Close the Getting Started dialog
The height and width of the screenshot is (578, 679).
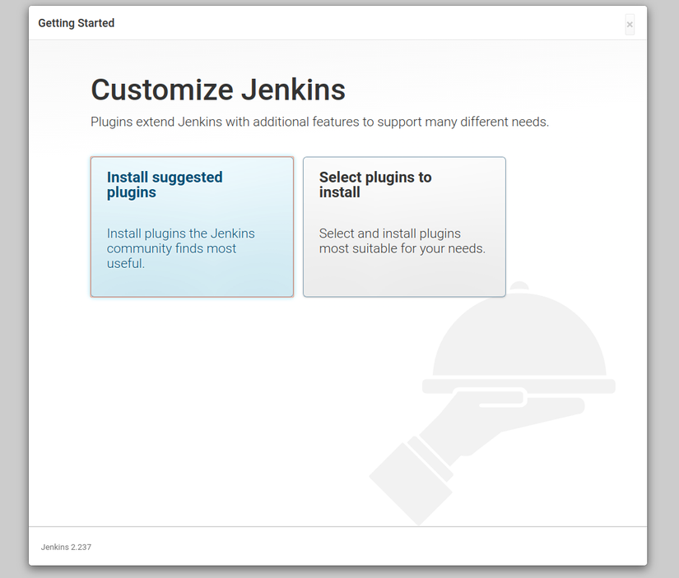pos(630,25)
